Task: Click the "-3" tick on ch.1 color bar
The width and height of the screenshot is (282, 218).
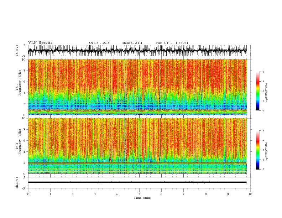Action: (263, 72)
